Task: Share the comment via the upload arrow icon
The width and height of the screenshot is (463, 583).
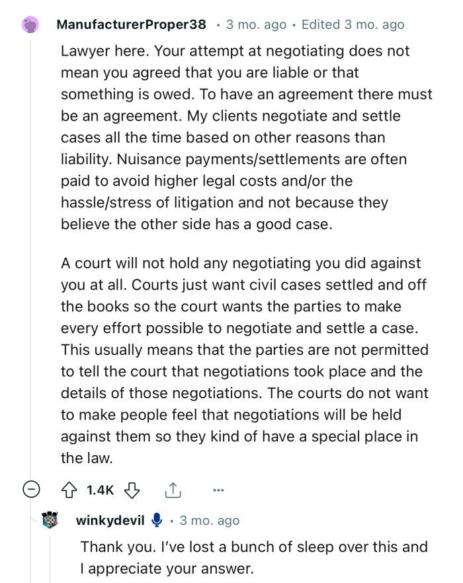Action: tap(173, 490)
